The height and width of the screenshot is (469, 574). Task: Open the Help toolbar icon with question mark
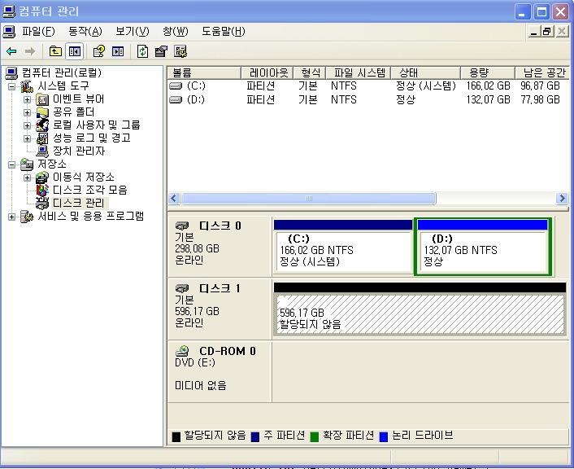pos(99,51)
